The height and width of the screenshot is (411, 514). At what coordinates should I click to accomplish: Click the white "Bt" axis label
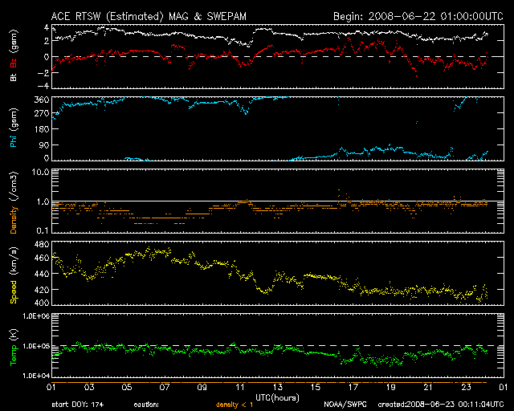(x=14, y=77)
